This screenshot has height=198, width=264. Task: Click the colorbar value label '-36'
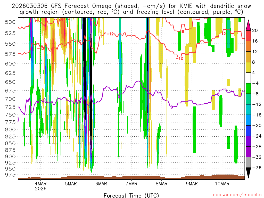[x=257, y=168]
